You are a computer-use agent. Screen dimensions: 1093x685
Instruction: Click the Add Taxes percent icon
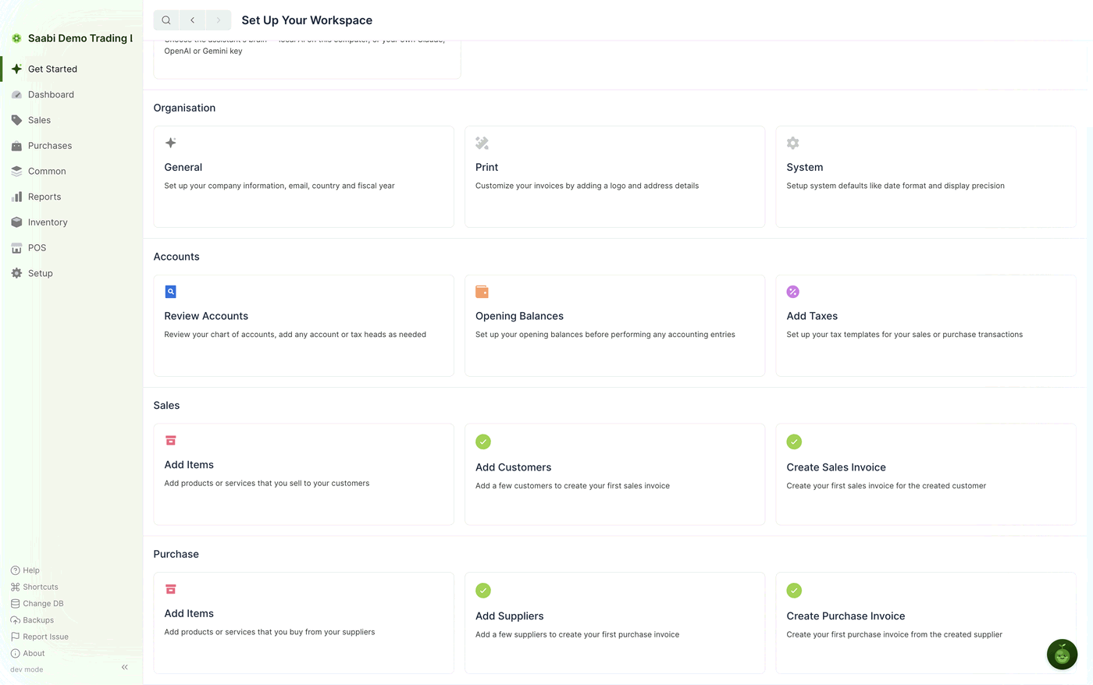pos(792,292)
